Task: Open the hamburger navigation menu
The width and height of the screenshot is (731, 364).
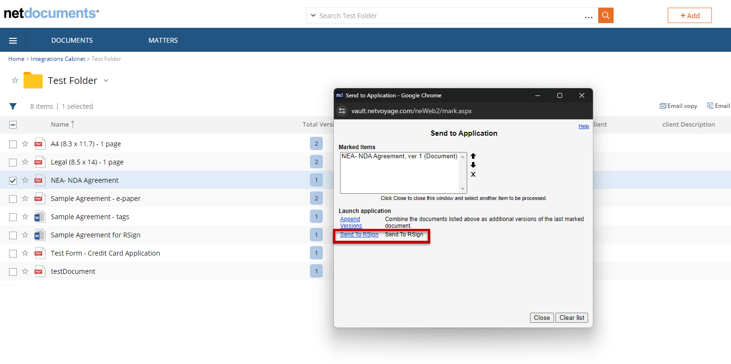Action: 13,41
